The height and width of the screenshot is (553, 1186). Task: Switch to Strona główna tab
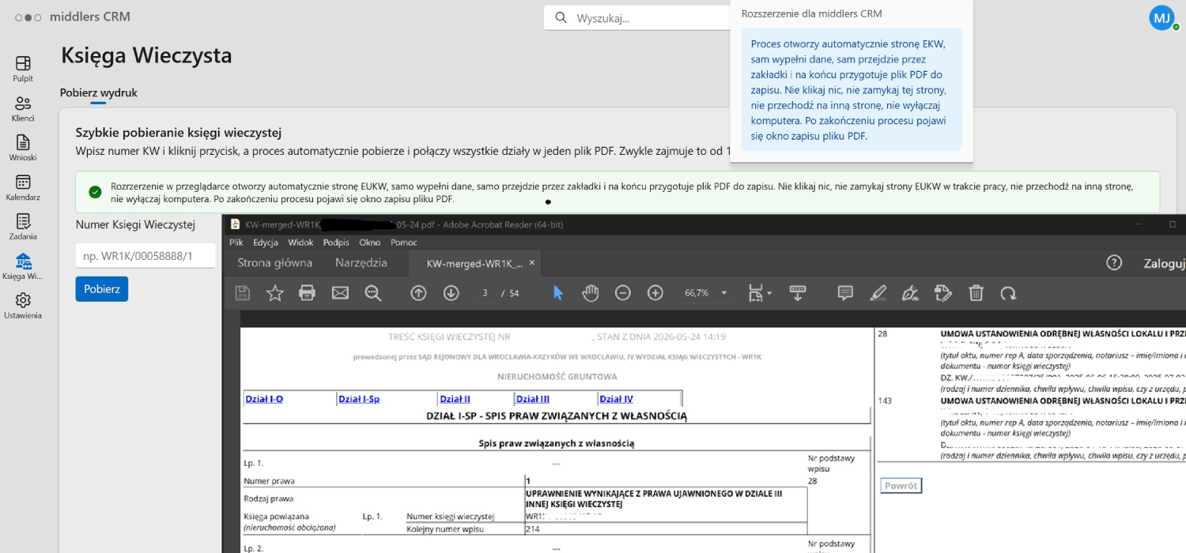(275, 262)
